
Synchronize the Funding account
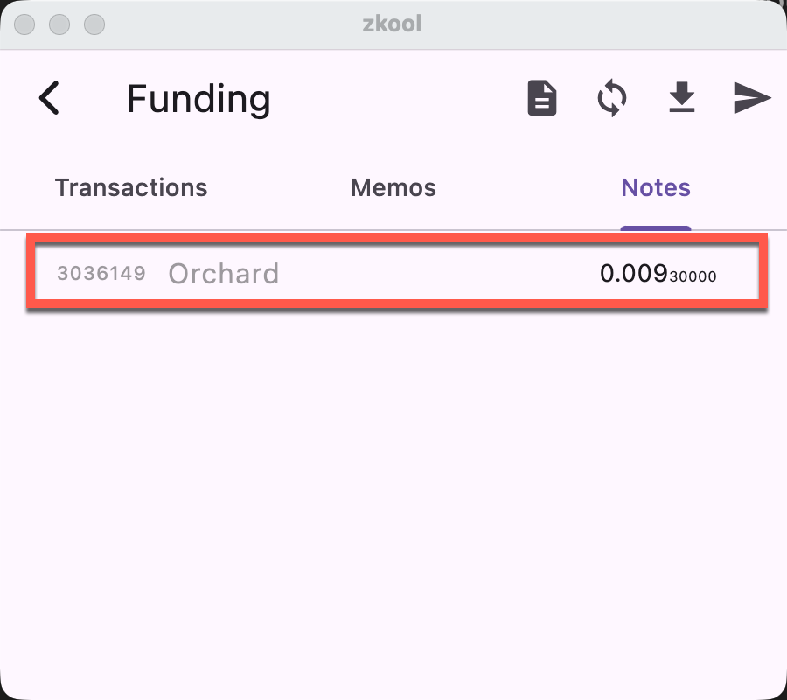point(612,98)
